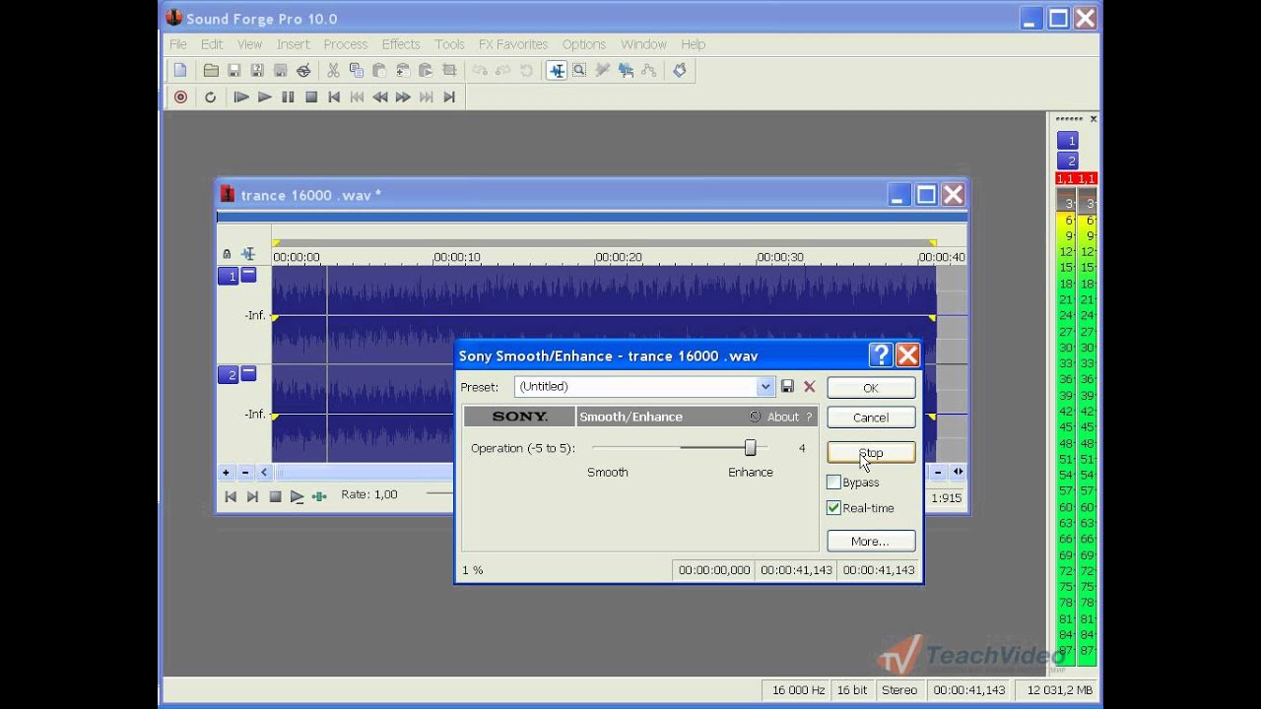Screen dimensions: 1261x709
Task: Open the File menu
Action: tap(178, 44)
